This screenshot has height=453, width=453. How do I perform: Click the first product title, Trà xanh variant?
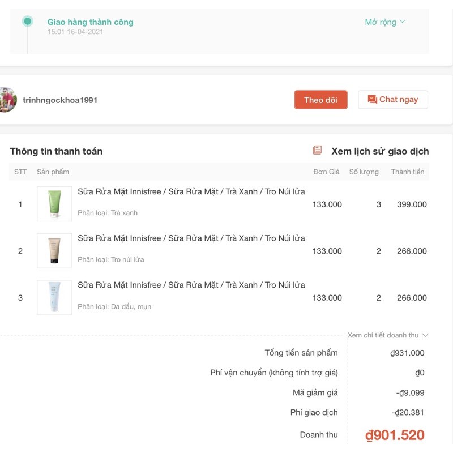click(x=191, y=191)
